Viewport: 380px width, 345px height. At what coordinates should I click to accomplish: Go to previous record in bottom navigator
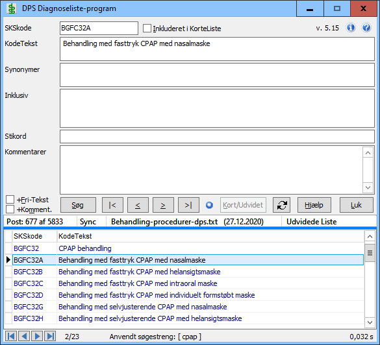[x=24, y=337]
